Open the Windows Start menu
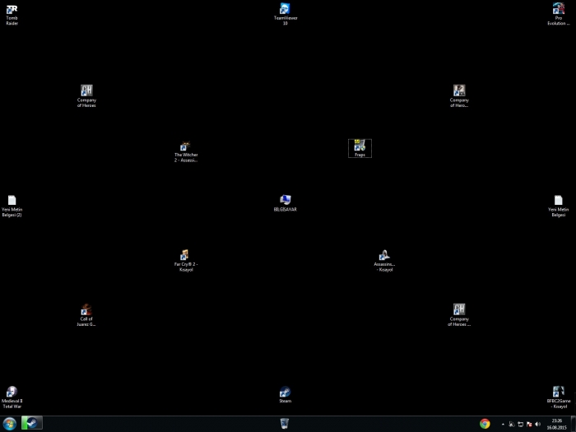The image size is (576, 432). click(10, 424)
